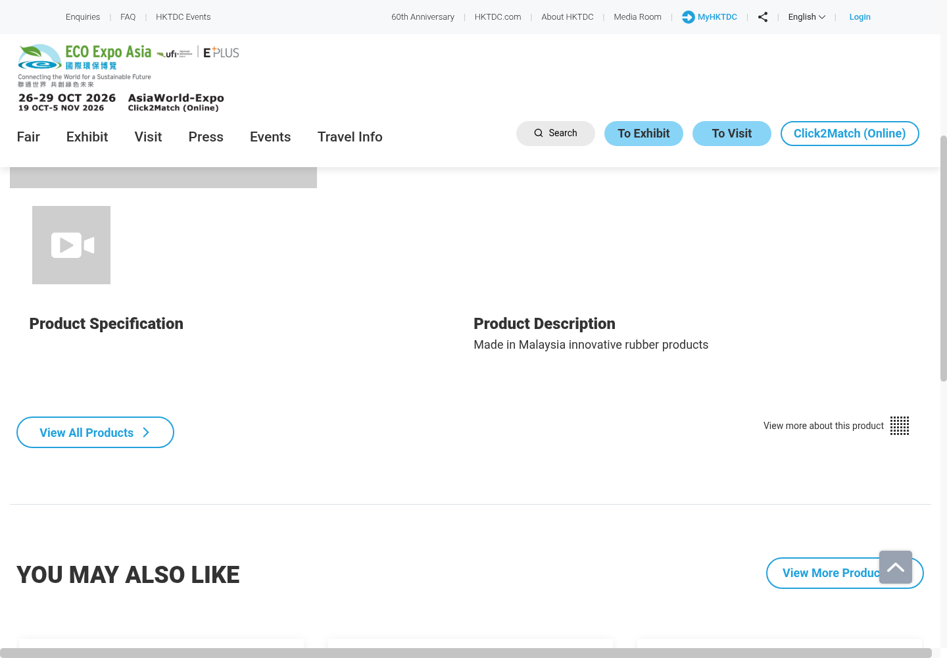Screen dimensions: 947x658
Task: Click the MyHKTDC arrow icon
Action: tap(688, 17)
